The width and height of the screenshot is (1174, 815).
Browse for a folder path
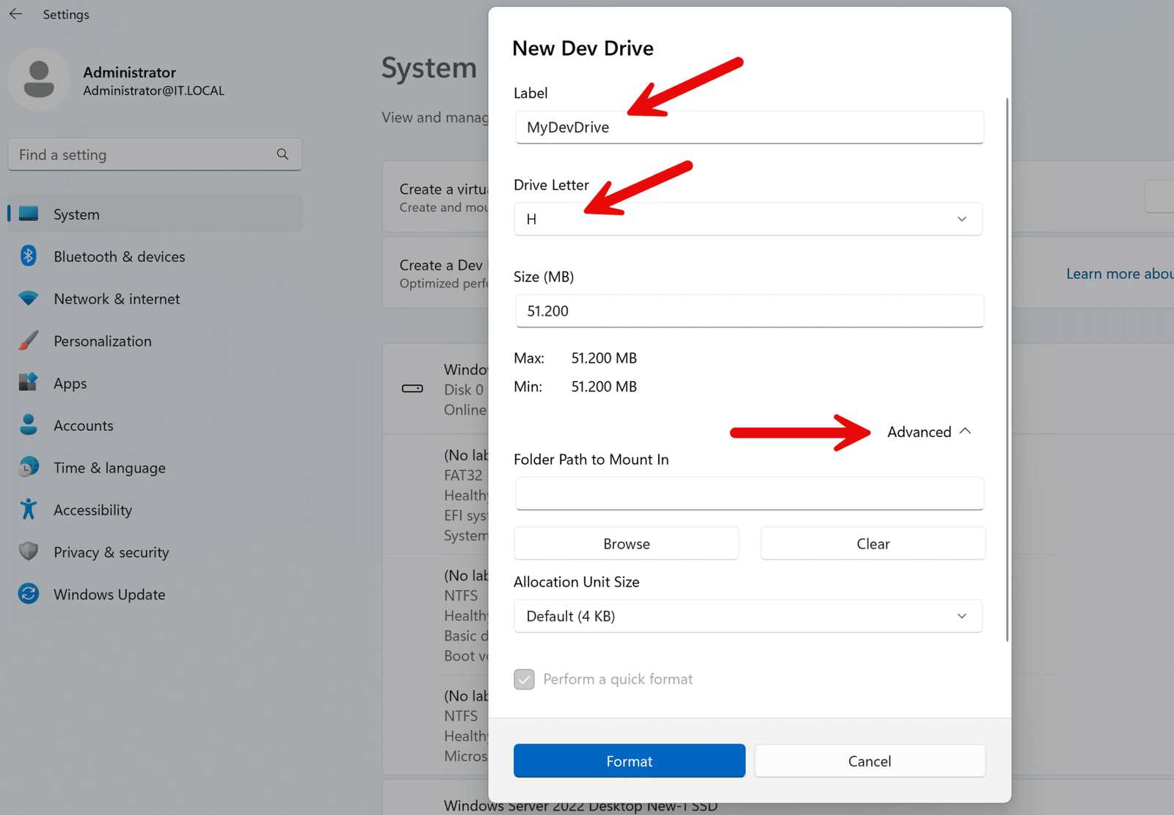click(625, 543)
